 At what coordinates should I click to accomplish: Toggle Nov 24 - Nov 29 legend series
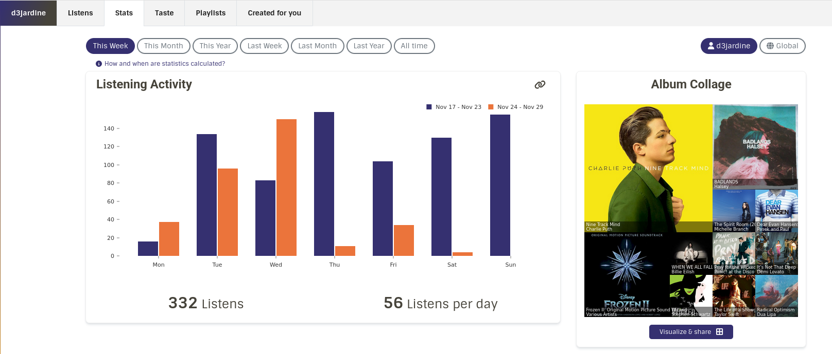[x=515, y=107]
